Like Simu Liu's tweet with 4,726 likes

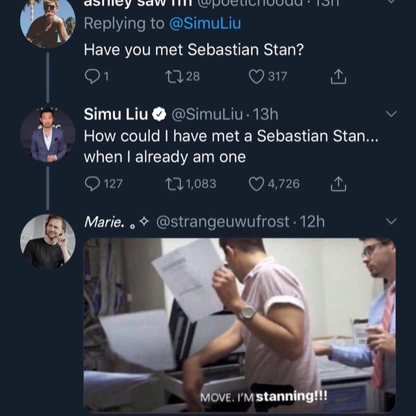(257, 183)
